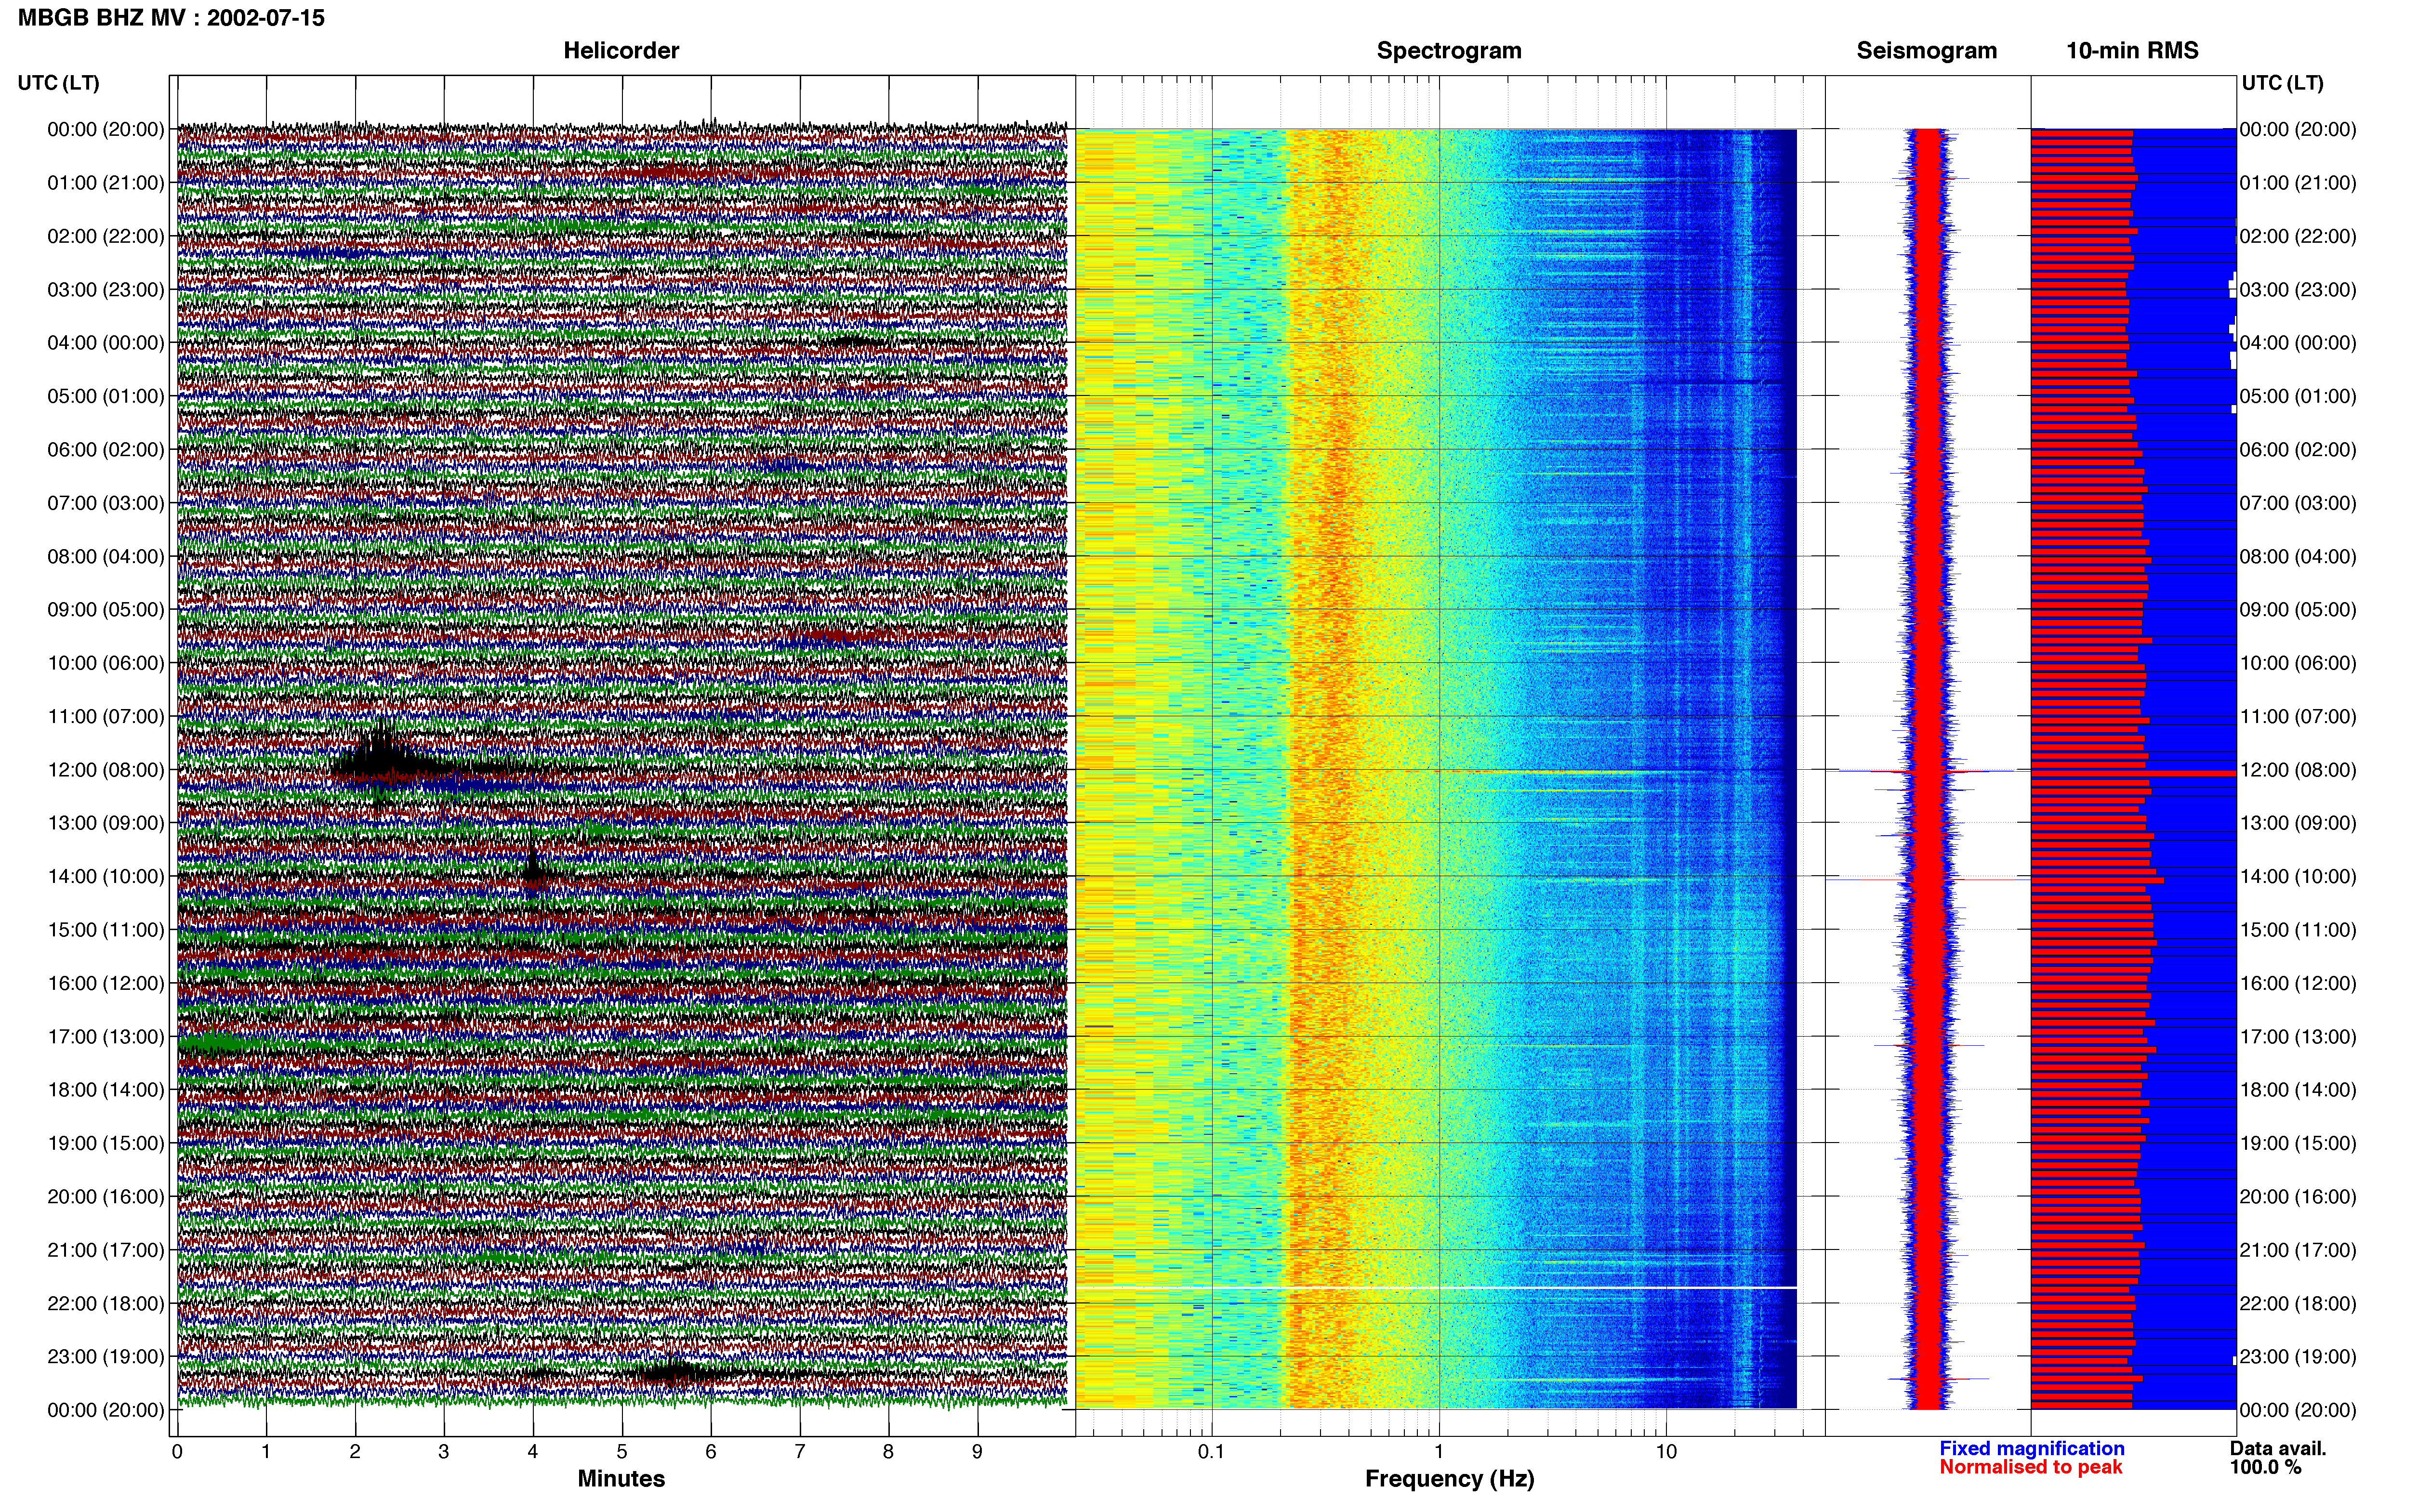This screenshot has width=2418, height=1512.
Task: Click the 0.1 frequency tick label
Action: point(1211,1452)
